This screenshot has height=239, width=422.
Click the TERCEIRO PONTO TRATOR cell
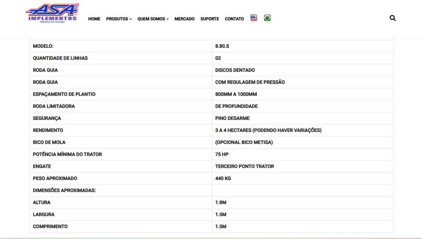(244, 166)
